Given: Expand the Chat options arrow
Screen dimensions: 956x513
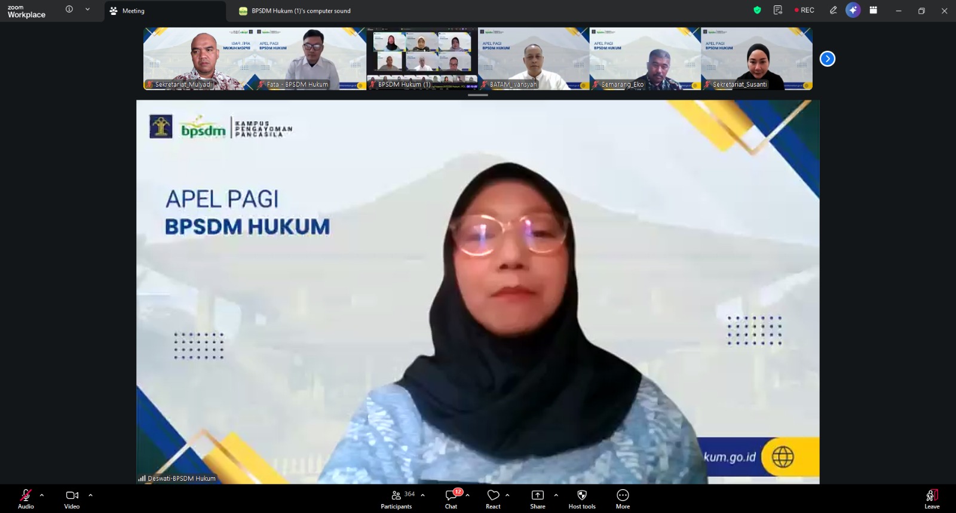Looking at the screenshot, I should (x=467, y=495).
